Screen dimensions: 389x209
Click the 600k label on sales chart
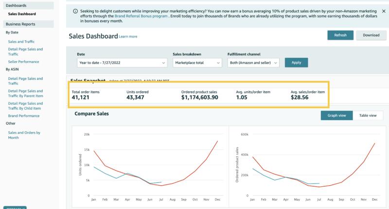point(245,134)
